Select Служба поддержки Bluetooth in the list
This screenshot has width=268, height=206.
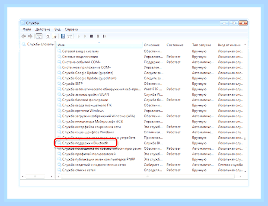point(85,143)
